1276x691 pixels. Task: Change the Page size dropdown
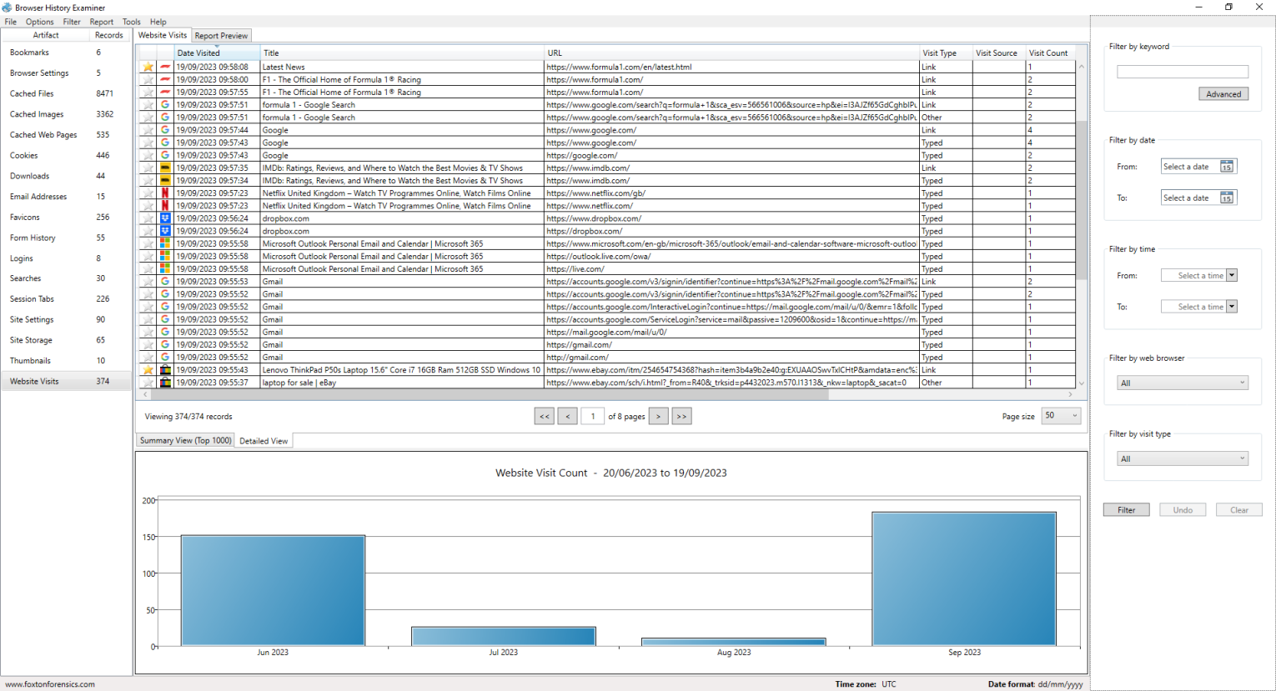coord(1060,415)
